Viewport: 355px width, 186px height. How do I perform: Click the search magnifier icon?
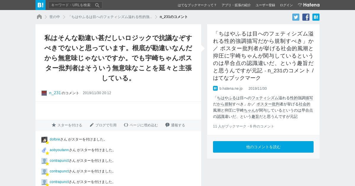pos(97,5)
